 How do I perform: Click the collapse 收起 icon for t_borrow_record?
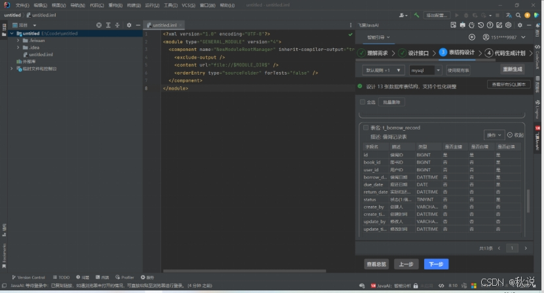510,135
